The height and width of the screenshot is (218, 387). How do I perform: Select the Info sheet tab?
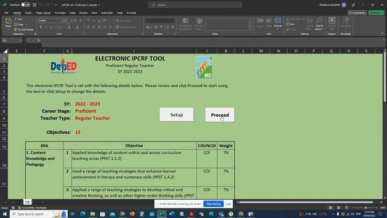(27, 202)
